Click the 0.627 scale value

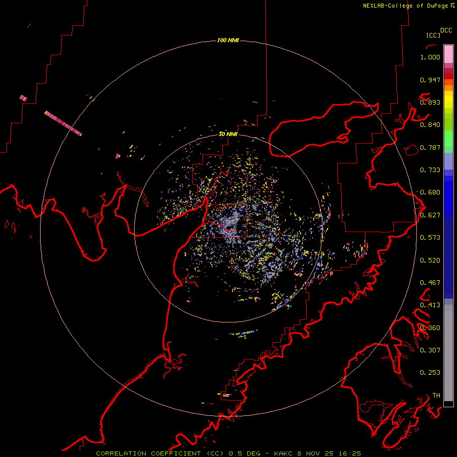point(430,215)
